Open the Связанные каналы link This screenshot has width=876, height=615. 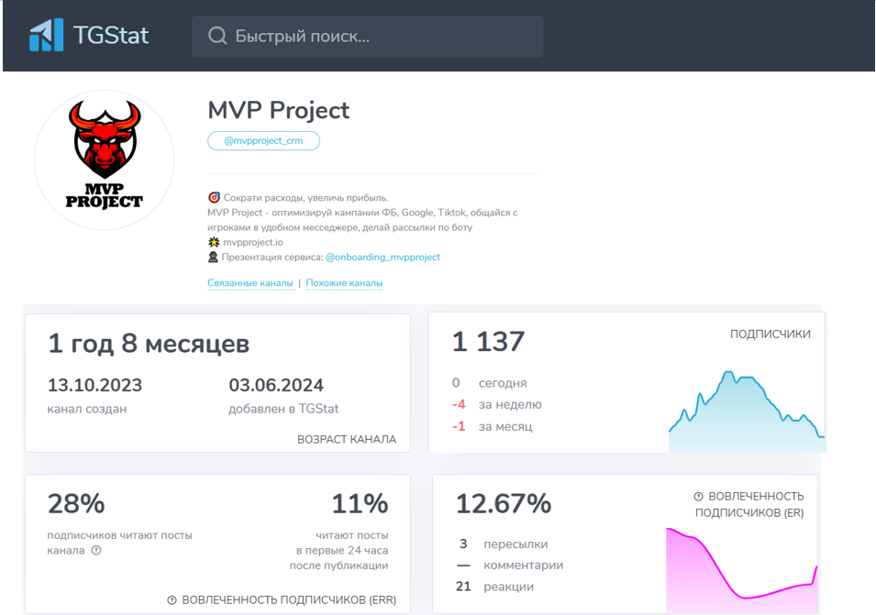[x=250, y=283]
